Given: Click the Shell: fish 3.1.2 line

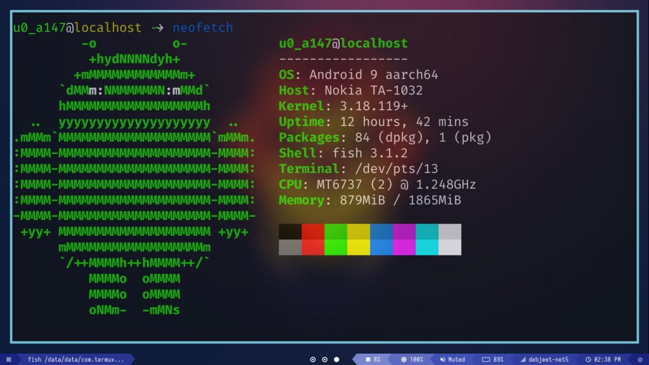Looking at the screenshot, I should pyautogui.click(x=343, y=153).
